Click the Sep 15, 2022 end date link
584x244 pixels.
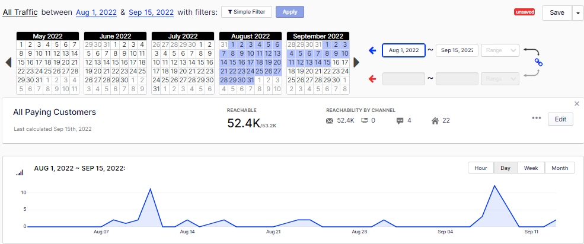[x=151, y=12]
